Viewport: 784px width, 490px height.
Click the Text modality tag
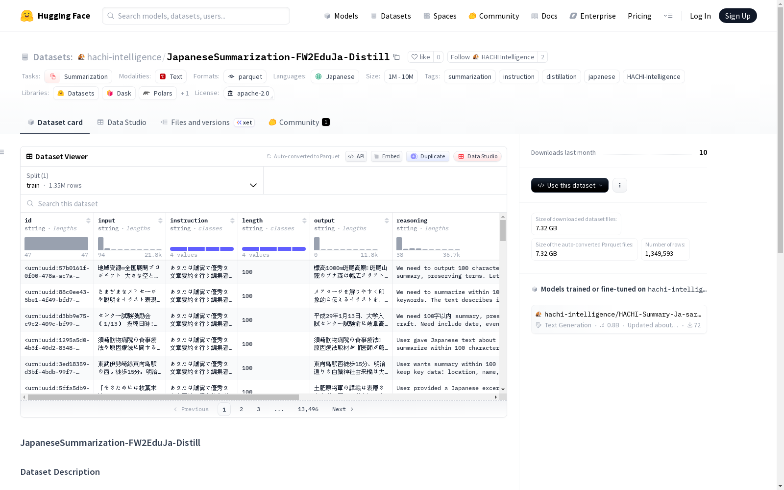[171, 76]
